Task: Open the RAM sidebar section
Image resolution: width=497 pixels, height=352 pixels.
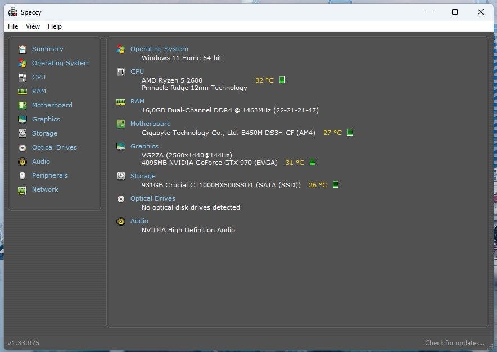Action: pos(39,91)
